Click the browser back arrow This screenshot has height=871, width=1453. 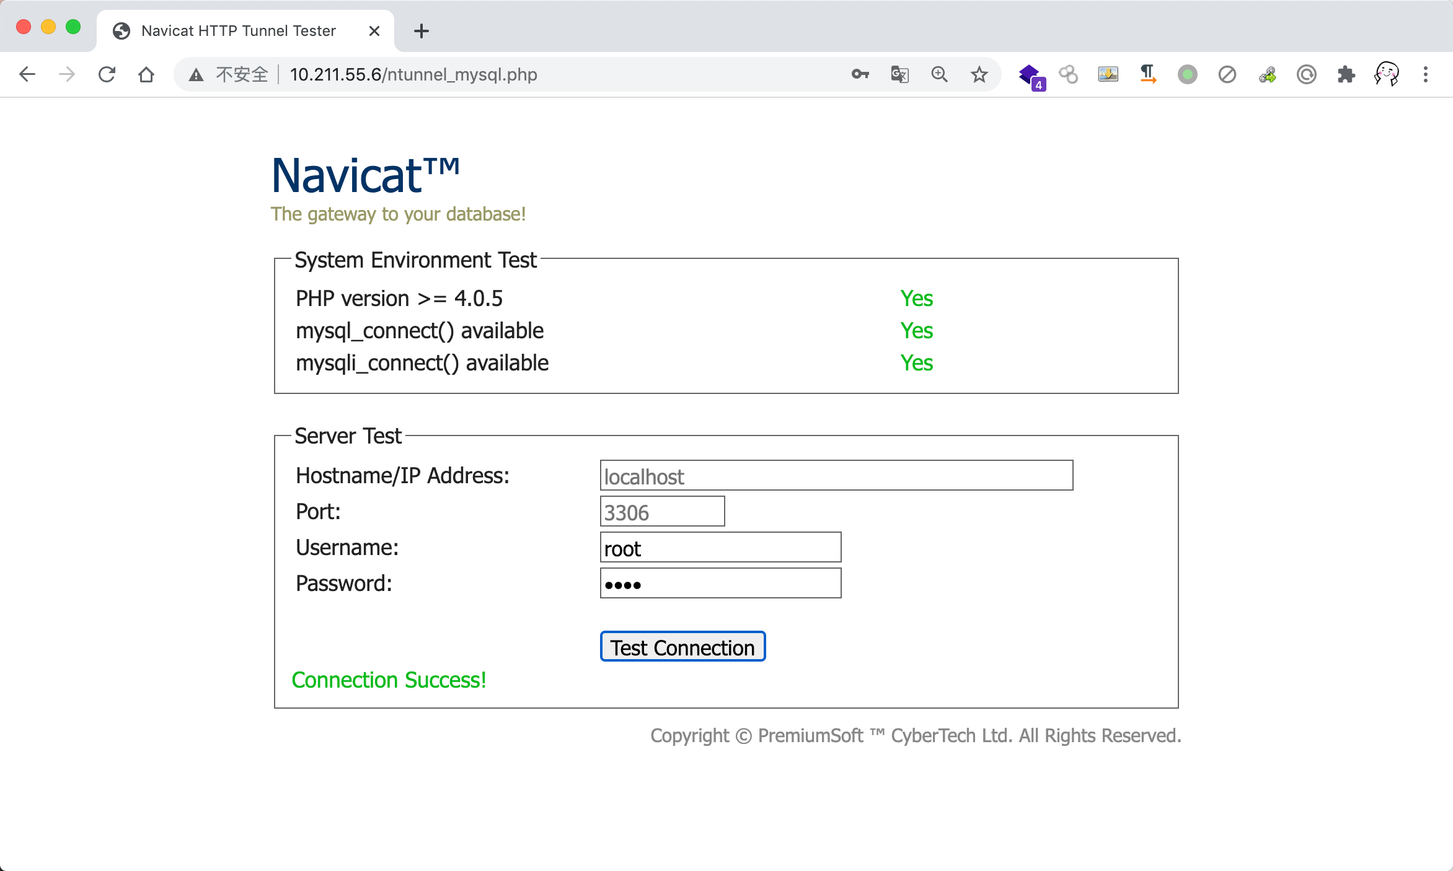pyautogui.click(x=27, y=74)
